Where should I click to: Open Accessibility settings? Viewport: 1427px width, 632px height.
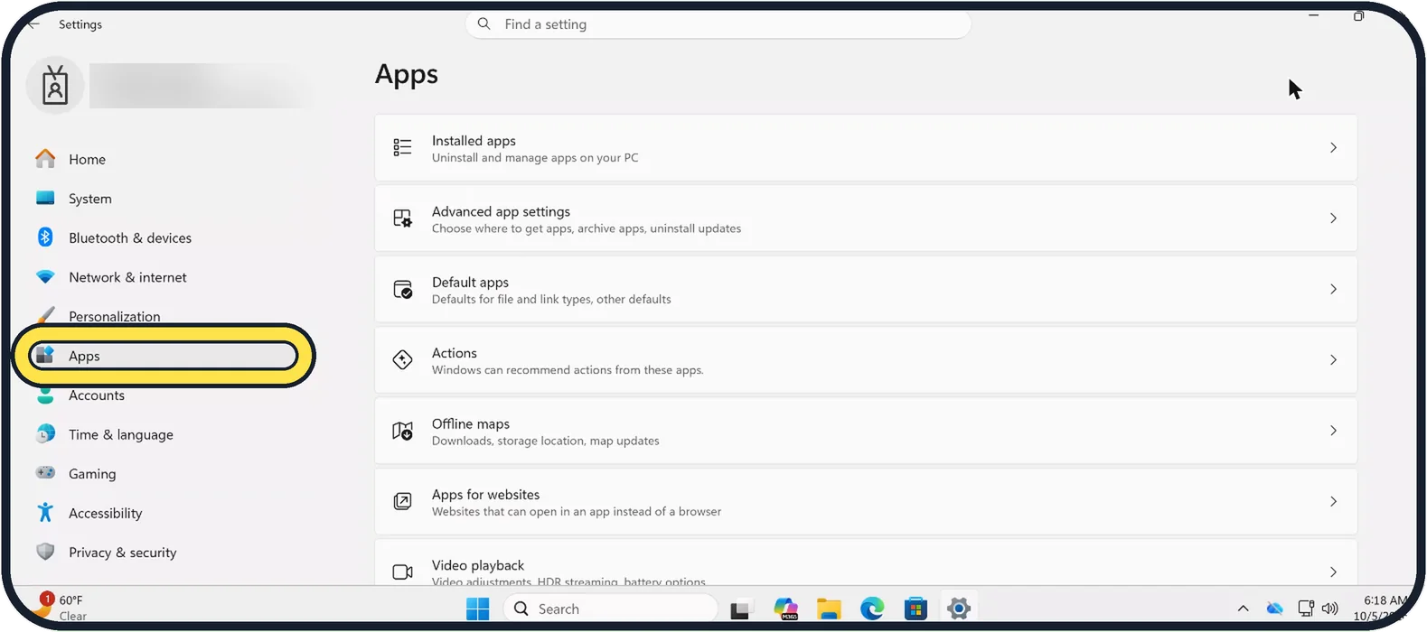89,513
